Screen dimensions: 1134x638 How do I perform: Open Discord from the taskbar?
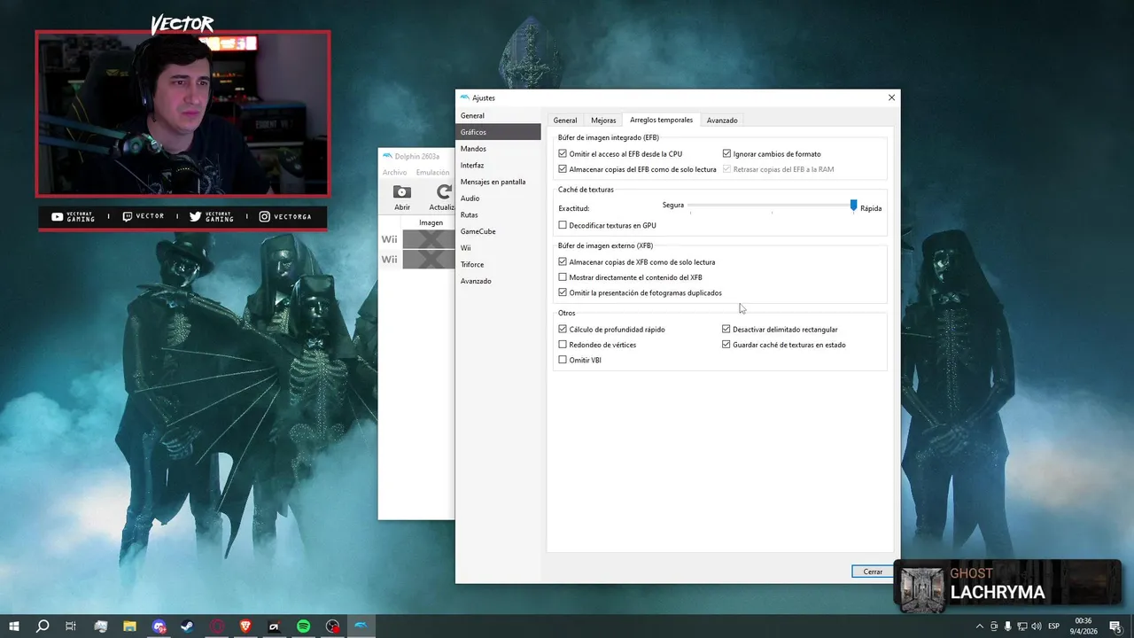pyautogui.click(x=159, y=626)
